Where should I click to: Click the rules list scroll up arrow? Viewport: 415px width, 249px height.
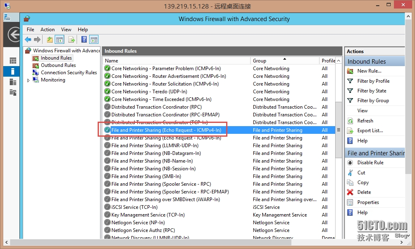pos(338,61)
